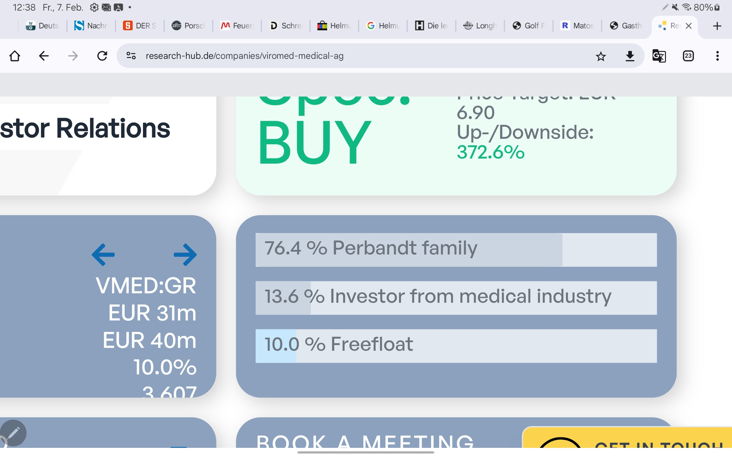Close the current Research Hub tab
732x457 pixels.
pos(689,26)
